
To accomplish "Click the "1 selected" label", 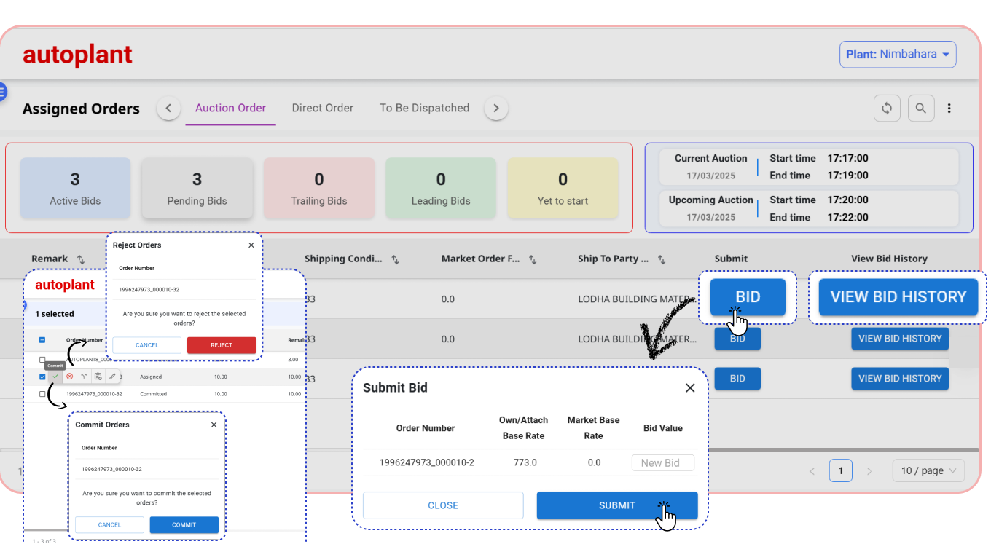I will tap(55, 314).
